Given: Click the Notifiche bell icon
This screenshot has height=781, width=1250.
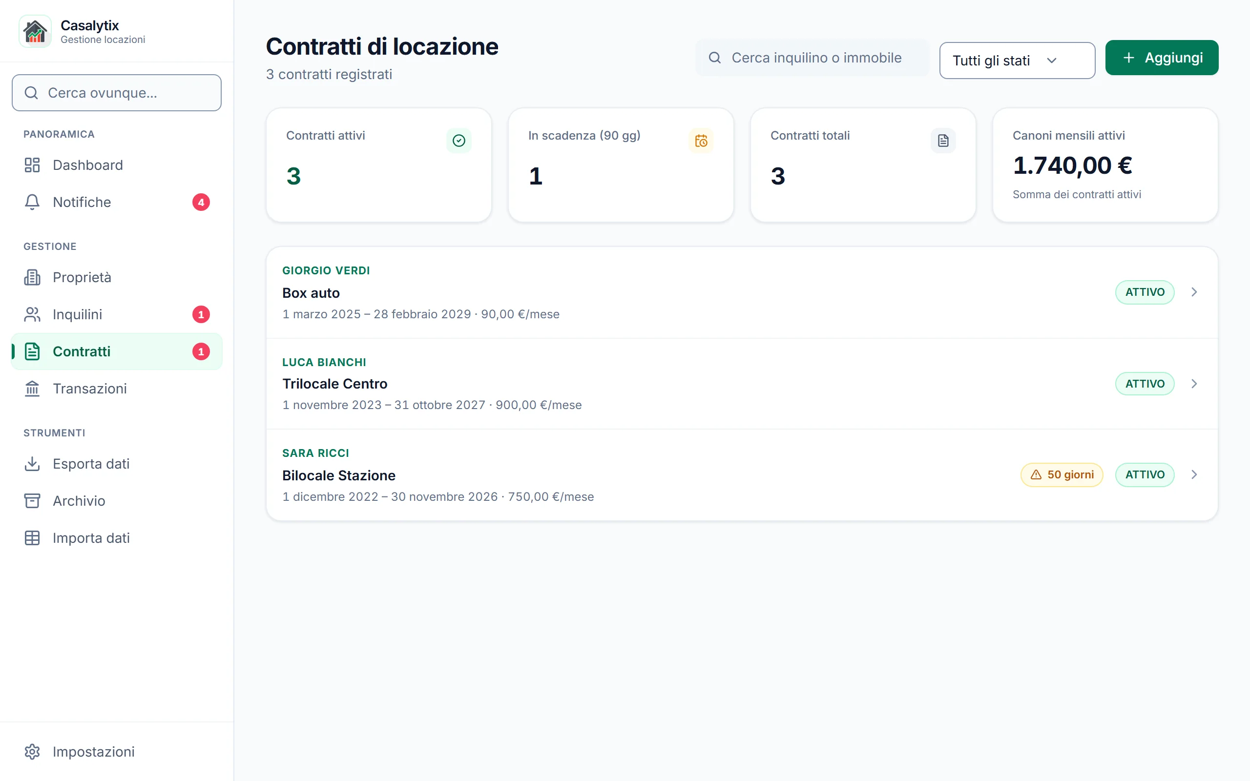Looking at the screenshot, I should pyautogui.click(x=32, y=202).
